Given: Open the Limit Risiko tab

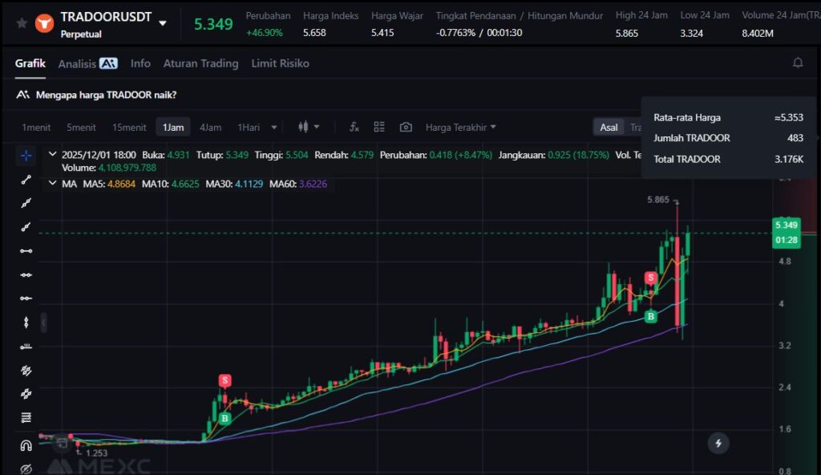Looking at the screenshot, I should click(x=280, y=63).
